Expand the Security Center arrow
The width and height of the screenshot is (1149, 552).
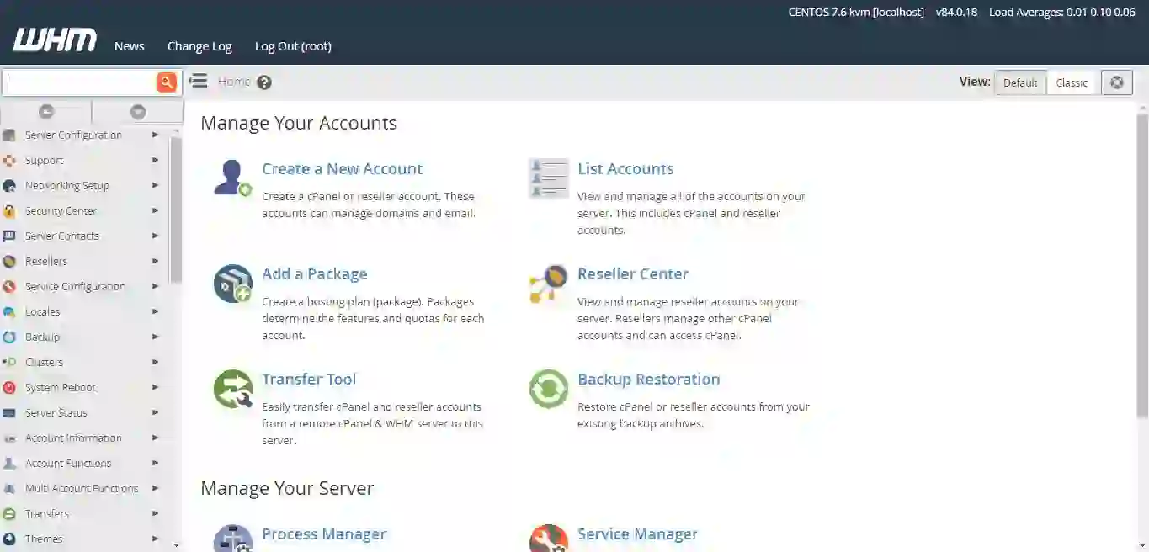155,210
